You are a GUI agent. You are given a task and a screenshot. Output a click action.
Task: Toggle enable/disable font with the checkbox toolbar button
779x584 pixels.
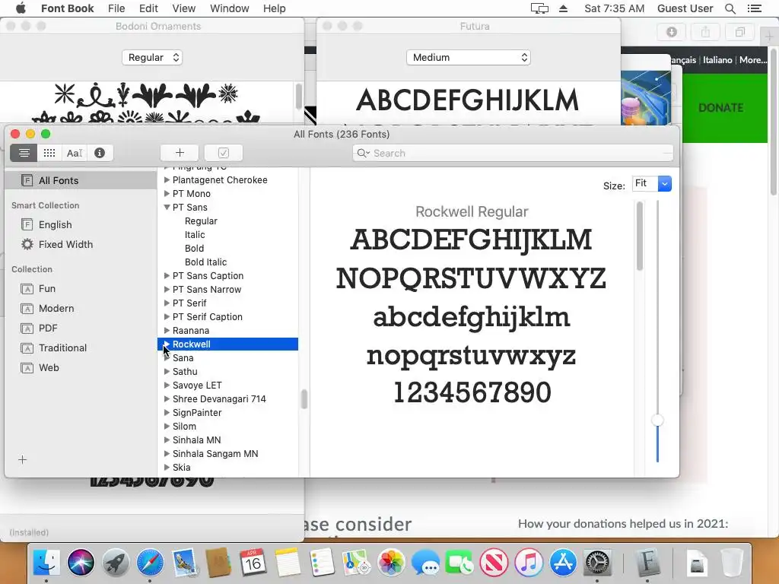point(224,153)
